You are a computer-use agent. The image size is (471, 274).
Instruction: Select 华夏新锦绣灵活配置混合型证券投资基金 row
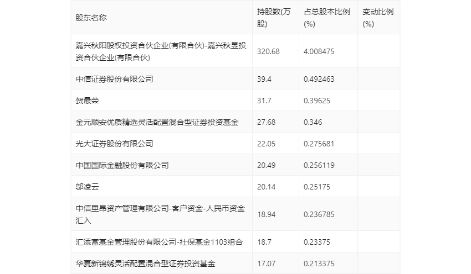click(235, 264)
